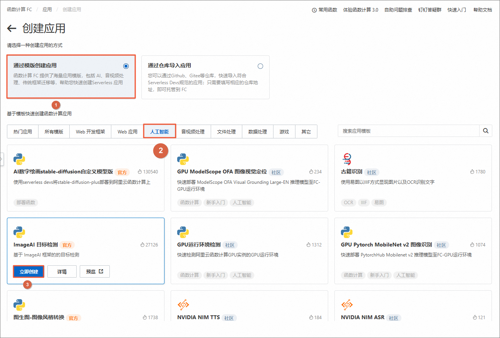Image resolution: width=500 pixels, height=338 pixels.
Task: Open the 文件处理 tab
Action: tap(227, 132)
